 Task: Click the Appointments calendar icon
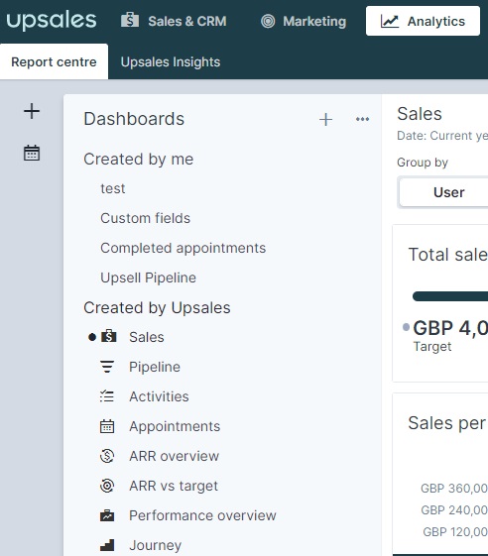tap(107, 426)
